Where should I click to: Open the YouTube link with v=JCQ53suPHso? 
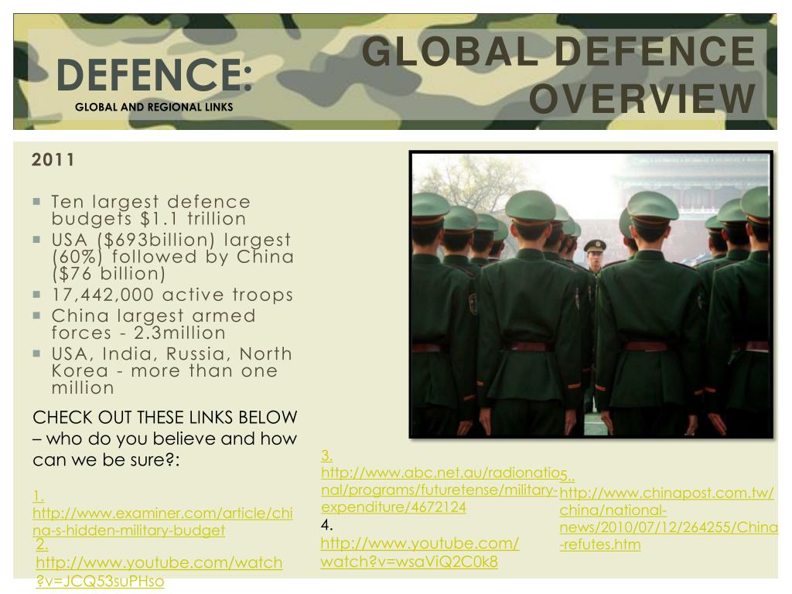click(x=159, y=572)
